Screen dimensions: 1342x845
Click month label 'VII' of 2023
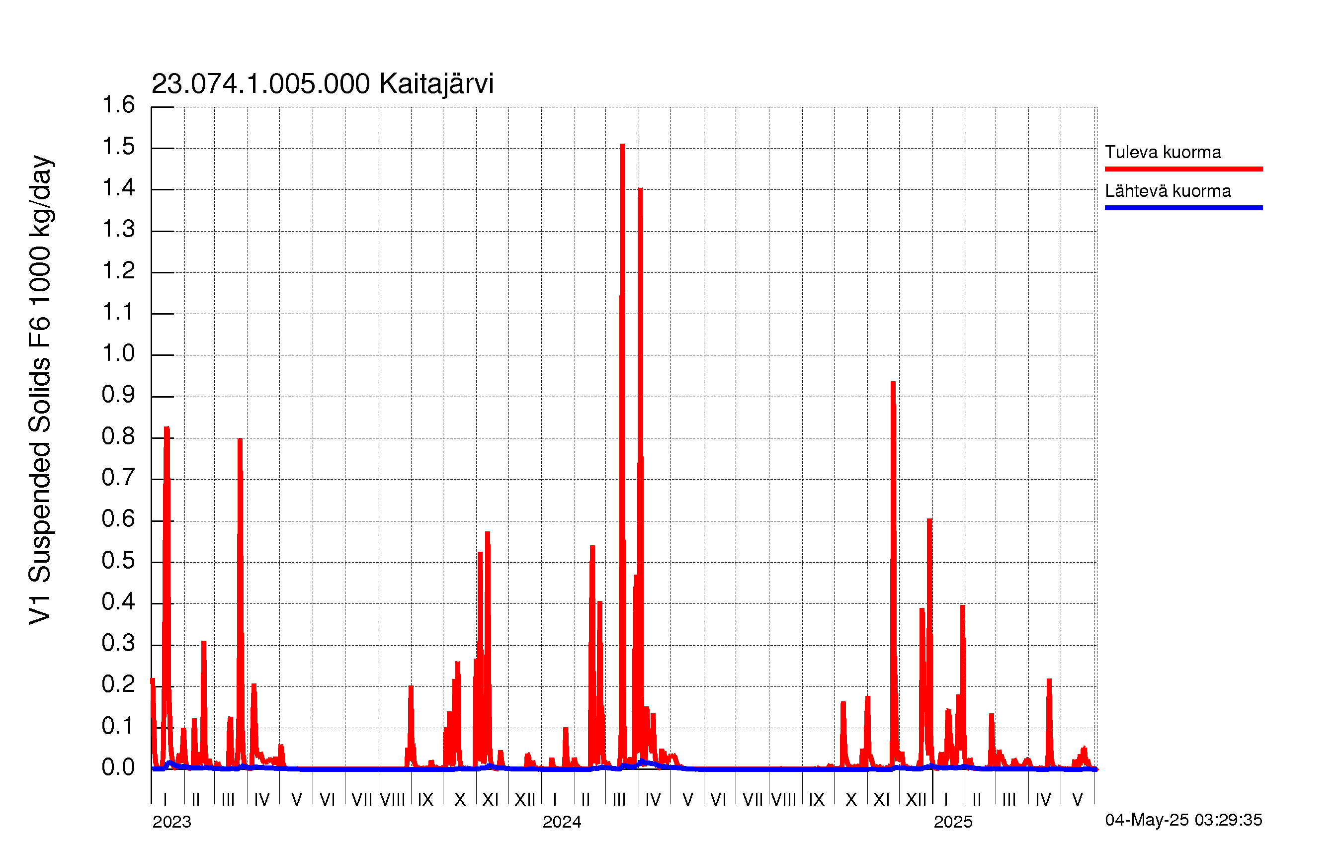tap(362, 800)
